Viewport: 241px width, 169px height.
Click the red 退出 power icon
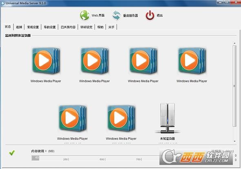pos(150,16)
